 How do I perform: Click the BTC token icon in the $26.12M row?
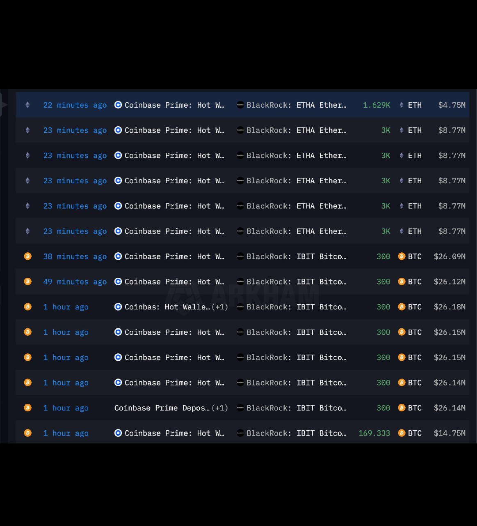pos(402,281)
